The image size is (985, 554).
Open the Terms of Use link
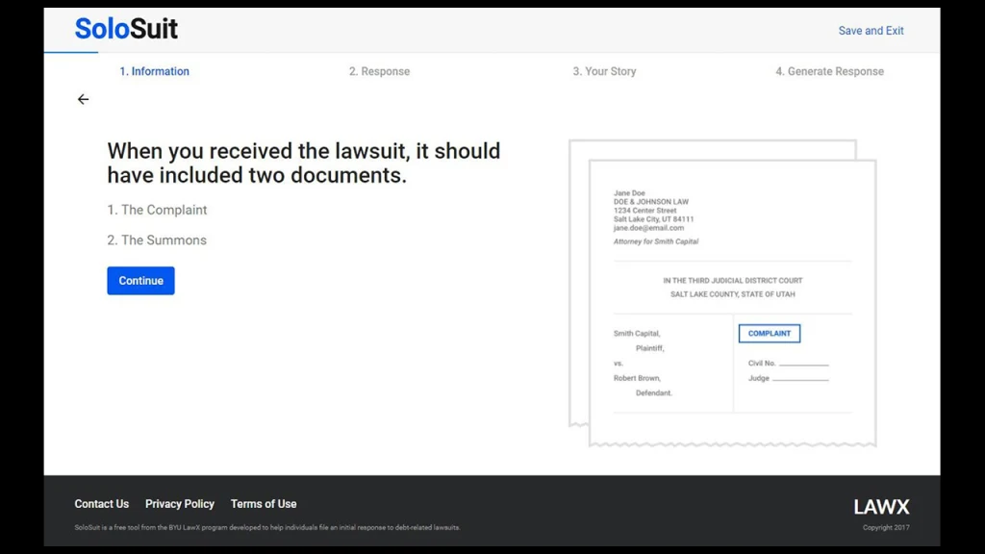(264, 504)
